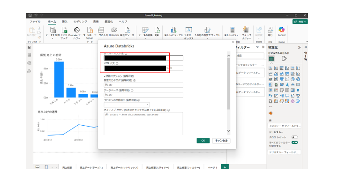Add a new page with plus button

tap(225, 167)
